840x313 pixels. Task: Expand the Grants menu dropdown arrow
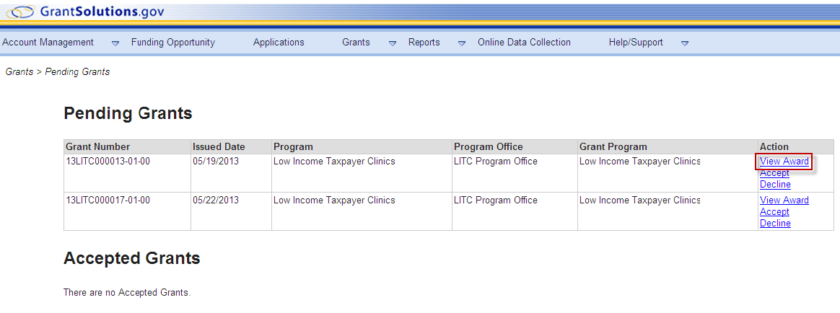[393, 43]
